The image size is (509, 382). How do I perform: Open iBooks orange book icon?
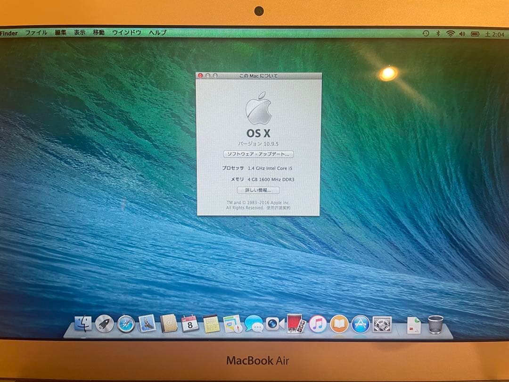pos(339,324)
